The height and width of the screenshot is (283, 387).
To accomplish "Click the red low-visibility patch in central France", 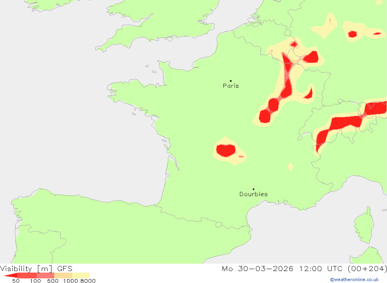I will [226, 150].
